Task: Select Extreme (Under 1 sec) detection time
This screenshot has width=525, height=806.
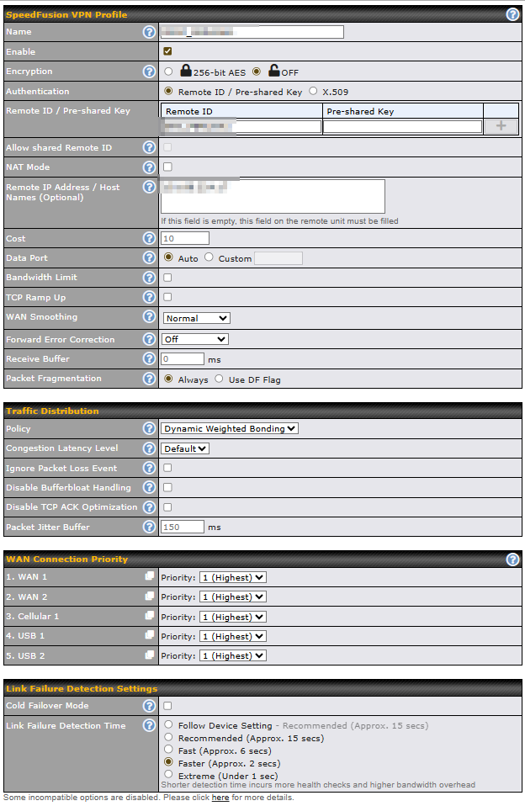Action: (168, 774)
